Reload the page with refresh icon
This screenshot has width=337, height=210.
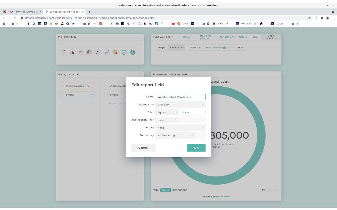click(15, 18)
